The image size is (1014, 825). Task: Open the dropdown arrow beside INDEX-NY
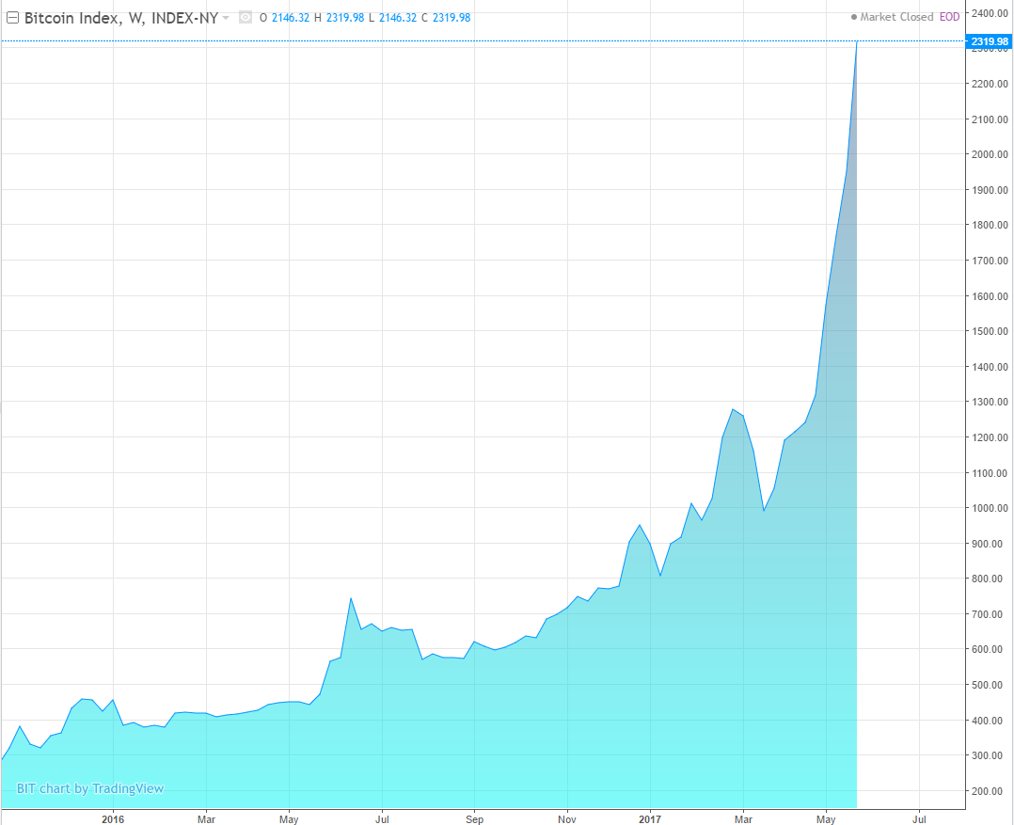(226, 18)
